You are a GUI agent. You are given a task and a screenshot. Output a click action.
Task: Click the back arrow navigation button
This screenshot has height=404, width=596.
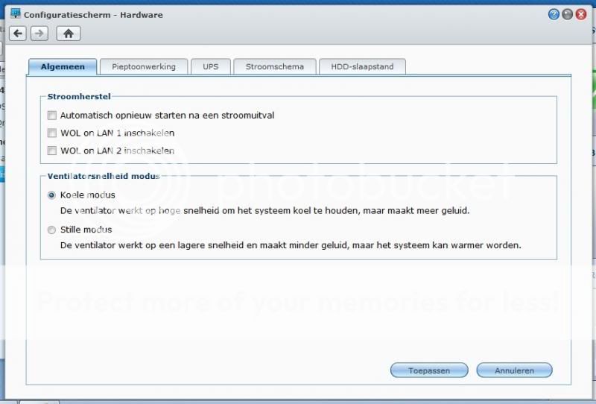tap(18, 34)
